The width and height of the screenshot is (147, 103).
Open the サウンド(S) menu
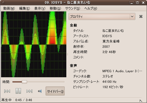click(73, 8)
